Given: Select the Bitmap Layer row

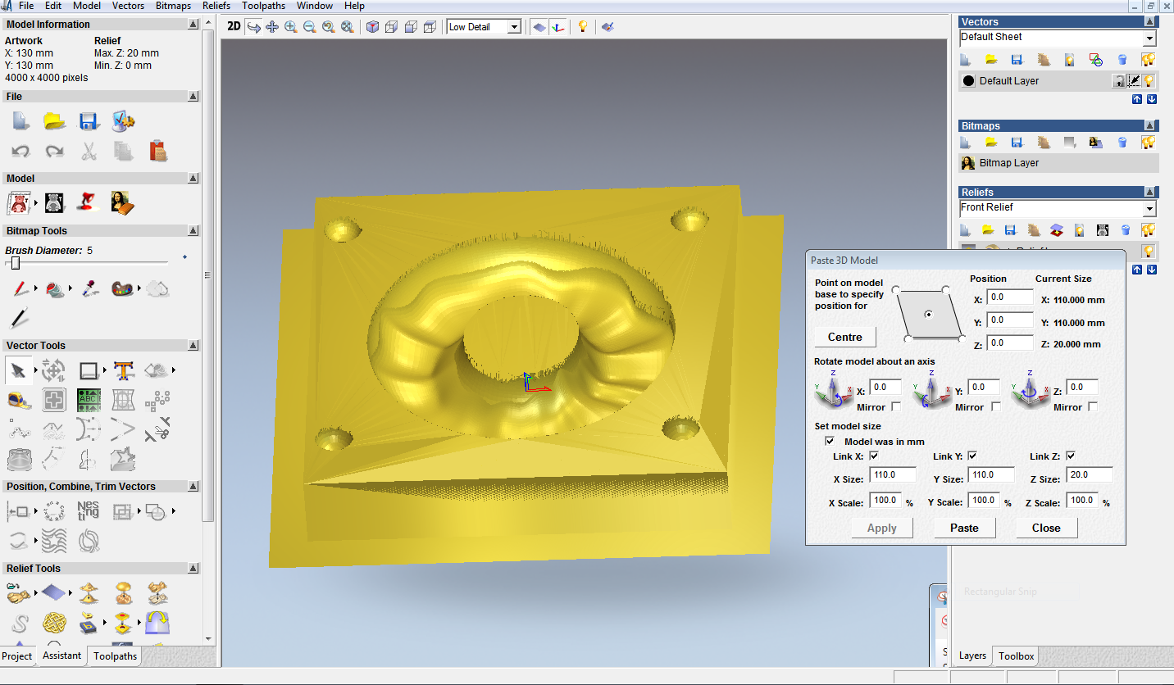Looking at the screenshot, I should [1058, 163].
